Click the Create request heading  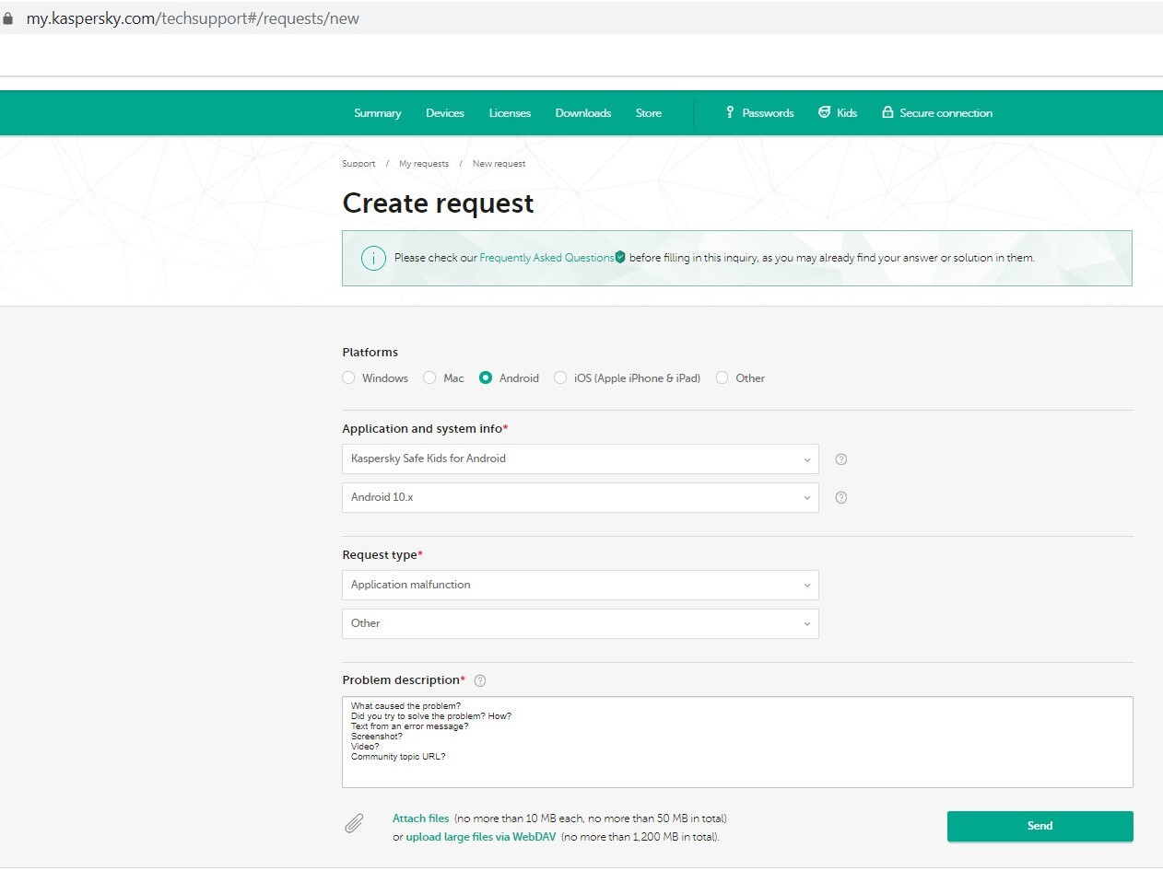(x=438, y=203)
